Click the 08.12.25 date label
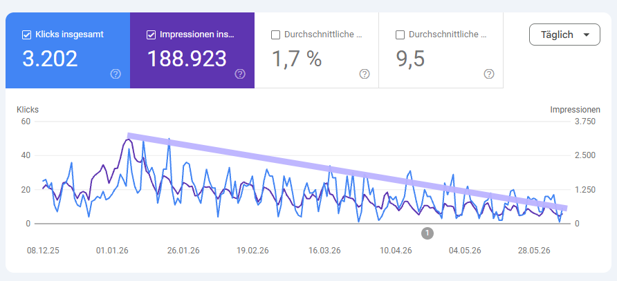Screen dimensions: 617x281 [43, 251]
